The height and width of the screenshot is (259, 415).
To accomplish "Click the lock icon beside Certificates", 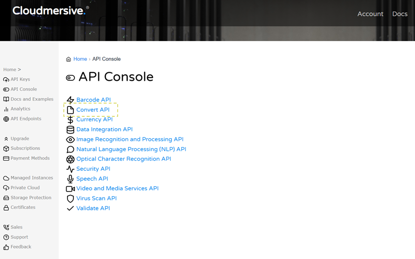I will pyautogui.click(x=6, y=208).
